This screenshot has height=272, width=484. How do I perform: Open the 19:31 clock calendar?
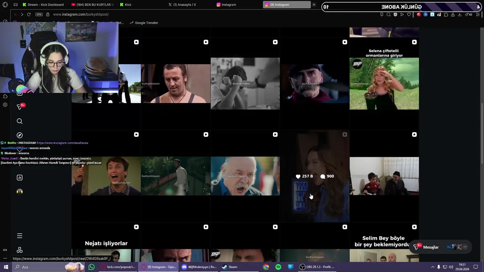click(462, 267)
